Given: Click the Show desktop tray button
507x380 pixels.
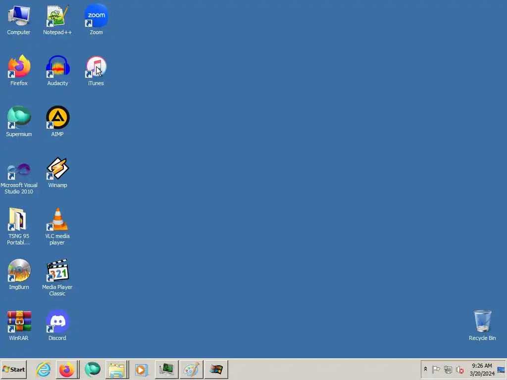Looking at the screenshot, I should (502, 369).
